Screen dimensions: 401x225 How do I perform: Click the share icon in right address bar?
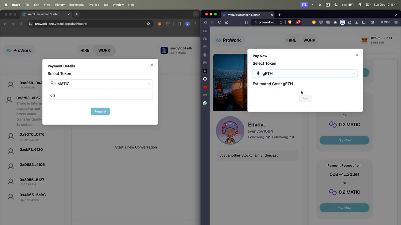coord(281,22)
